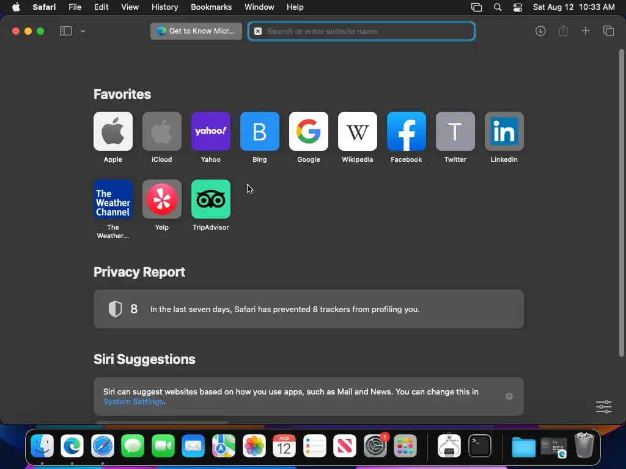
Task: Open the Apple favorite tile
Action: click(x=113, y=131)
